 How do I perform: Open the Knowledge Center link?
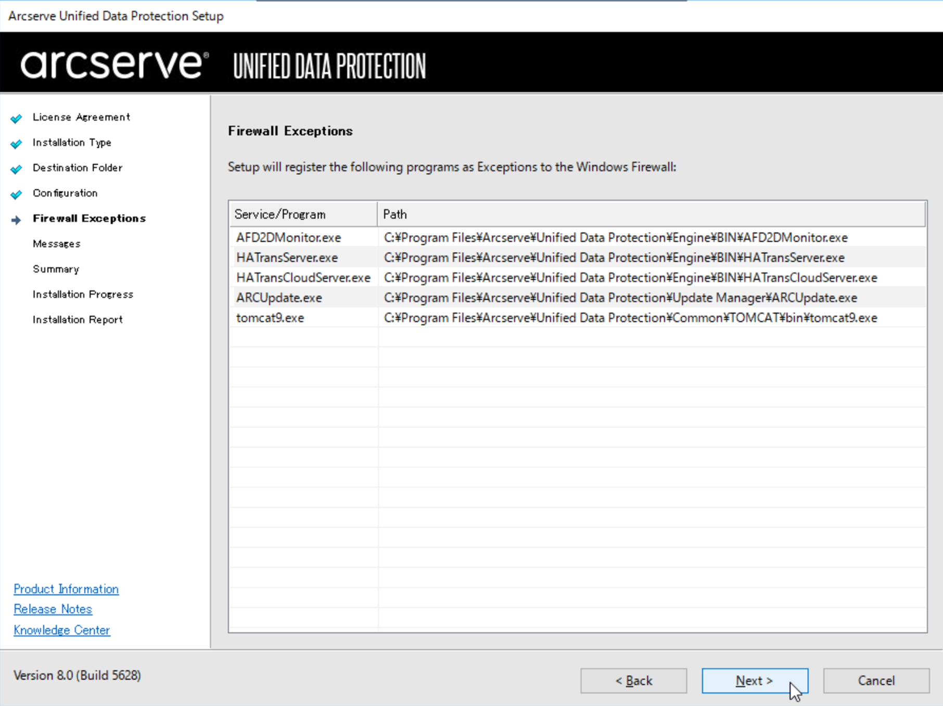62,630
